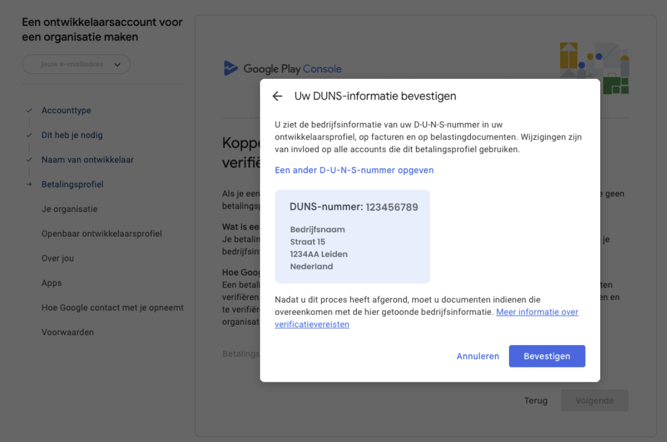Open the e-mail address account dropdown

[76, 64]
